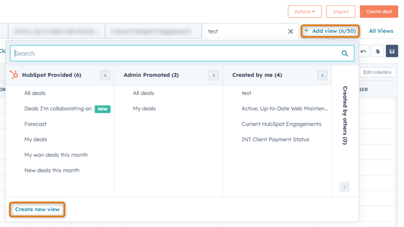Open the Actions dropdown

point(305,12)
